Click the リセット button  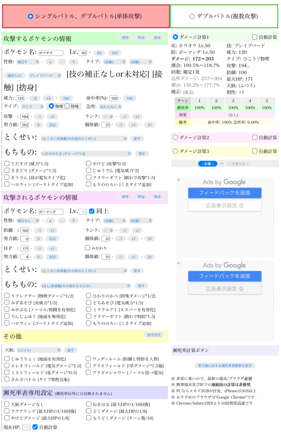[239, 164]
